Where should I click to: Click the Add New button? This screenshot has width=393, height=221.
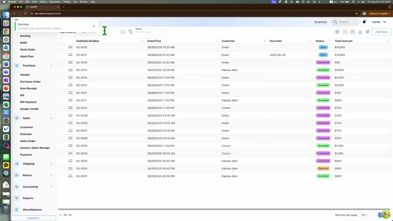click(382, 32)
